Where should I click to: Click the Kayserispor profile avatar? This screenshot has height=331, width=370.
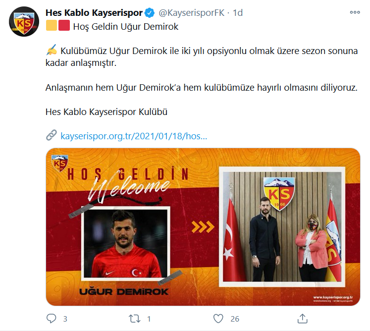point(24,22)
